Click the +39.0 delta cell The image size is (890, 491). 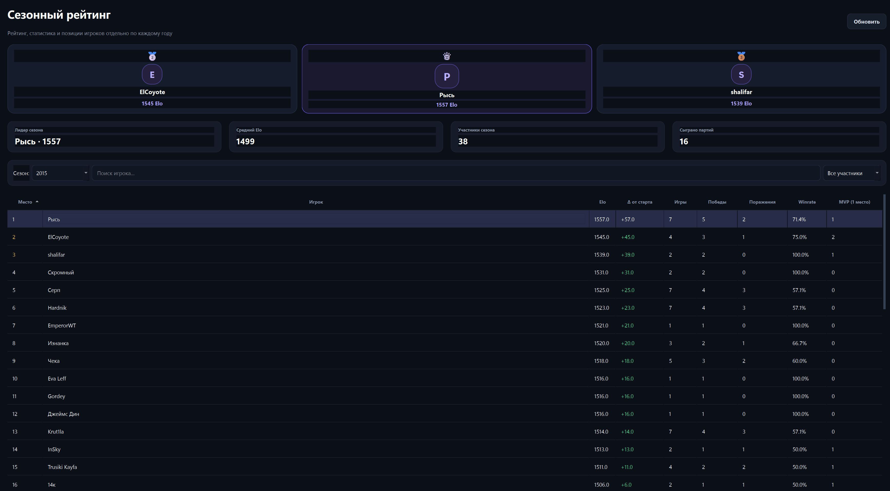640,255
